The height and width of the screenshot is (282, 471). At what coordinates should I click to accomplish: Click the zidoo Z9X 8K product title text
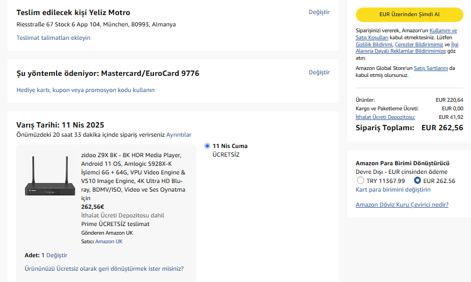[133, 177]
